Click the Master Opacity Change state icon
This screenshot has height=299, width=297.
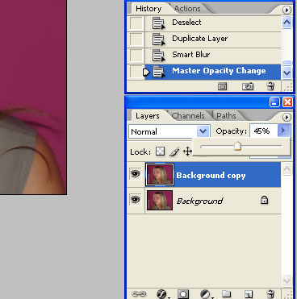(x=158, y=72)
